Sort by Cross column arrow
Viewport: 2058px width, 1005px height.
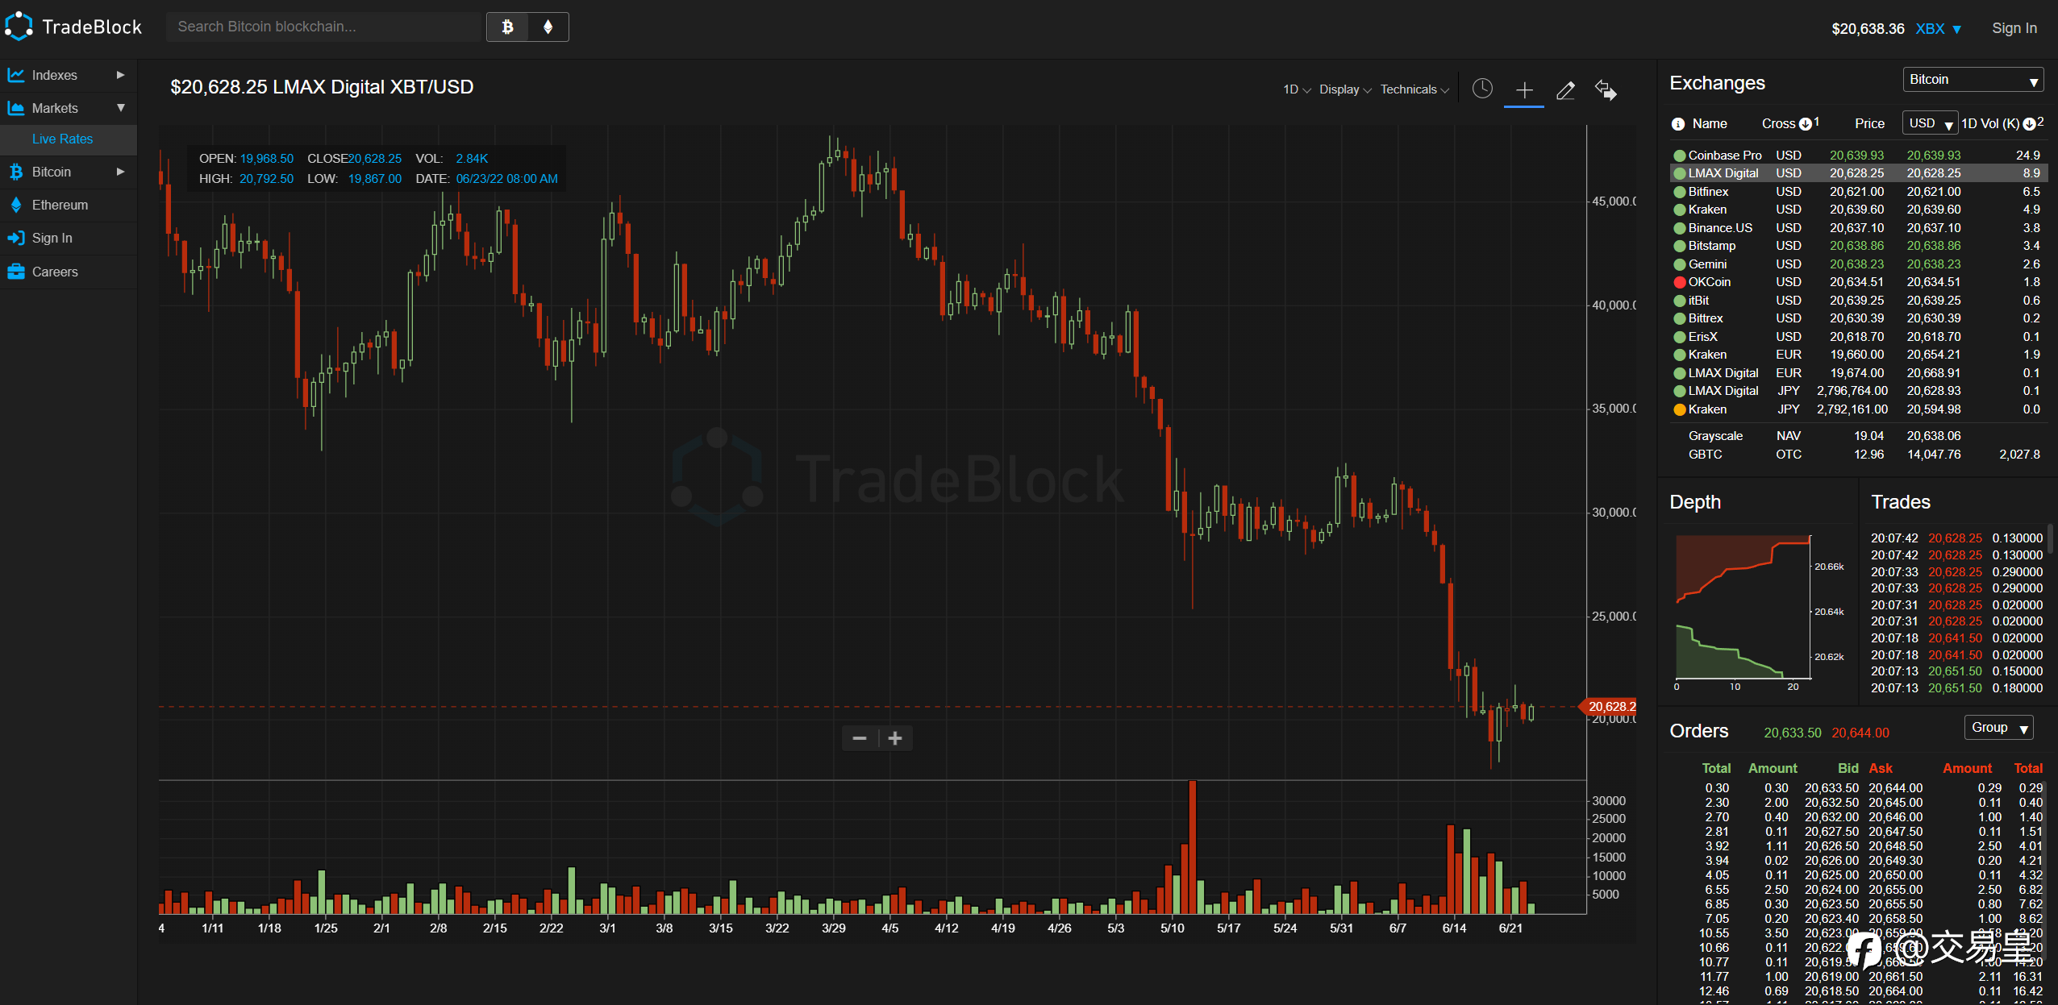tap(1806, 124)
